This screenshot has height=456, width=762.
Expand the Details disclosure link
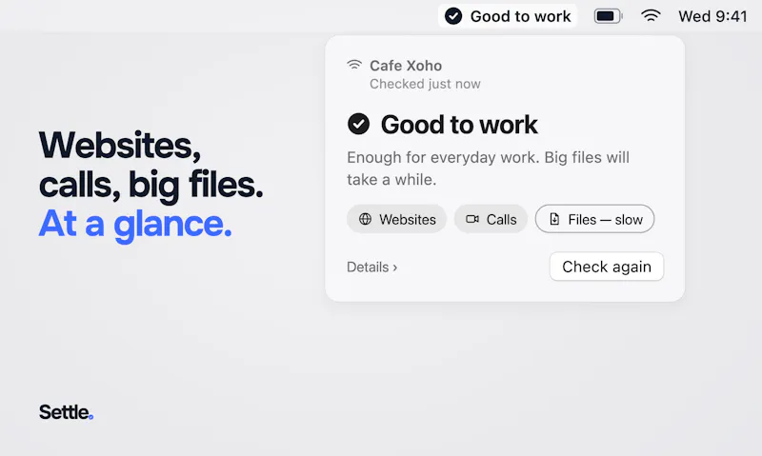[x=371, y=268]
